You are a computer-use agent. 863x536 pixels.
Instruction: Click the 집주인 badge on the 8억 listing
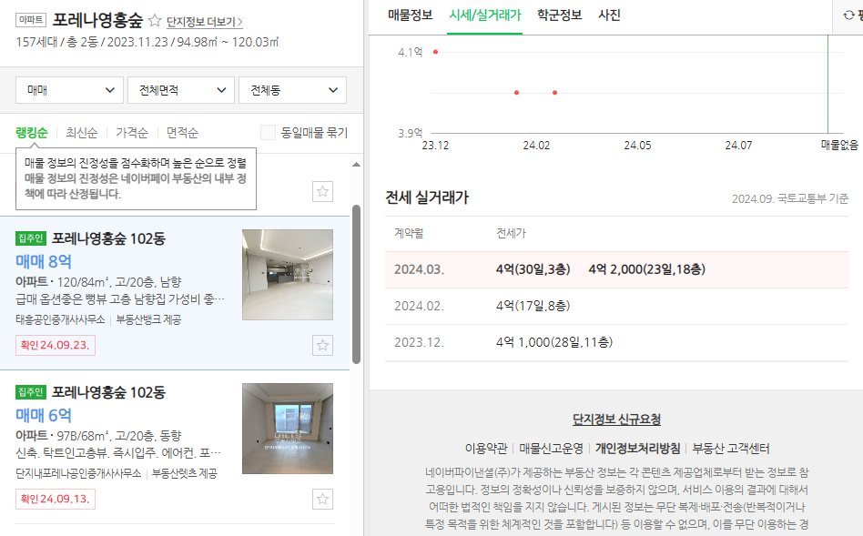(31, 238)
